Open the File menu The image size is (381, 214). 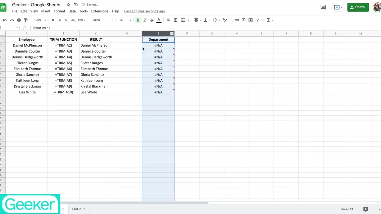click(x=14, y=11)
